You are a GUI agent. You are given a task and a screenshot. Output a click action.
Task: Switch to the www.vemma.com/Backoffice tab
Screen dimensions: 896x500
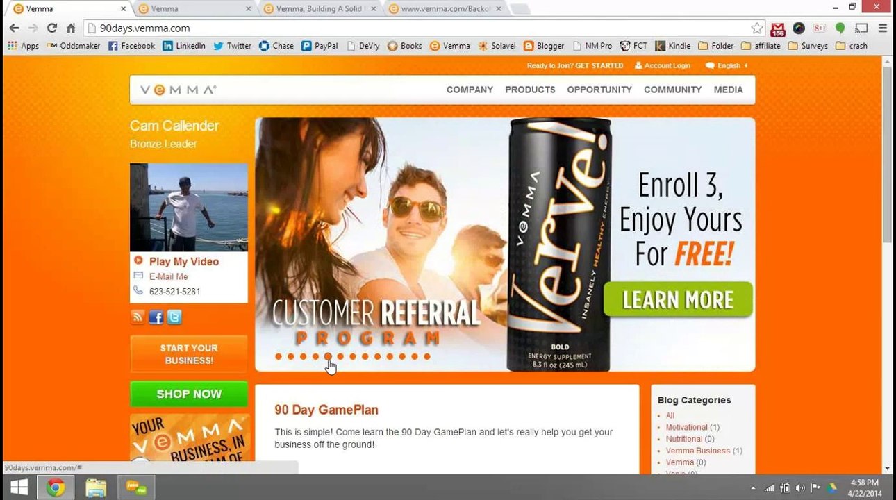[x=444, y=9]
